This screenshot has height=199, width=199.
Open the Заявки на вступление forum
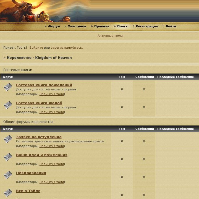(x=39, y=137)
